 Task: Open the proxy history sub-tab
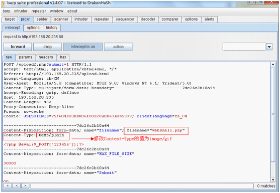pyautogui.click(x=52, y=28)
